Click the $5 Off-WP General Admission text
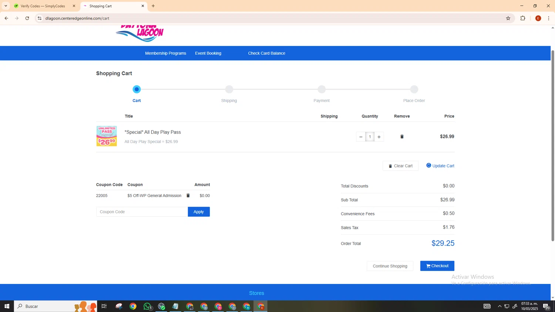555x312 pixels. click(x=154, y=196)
